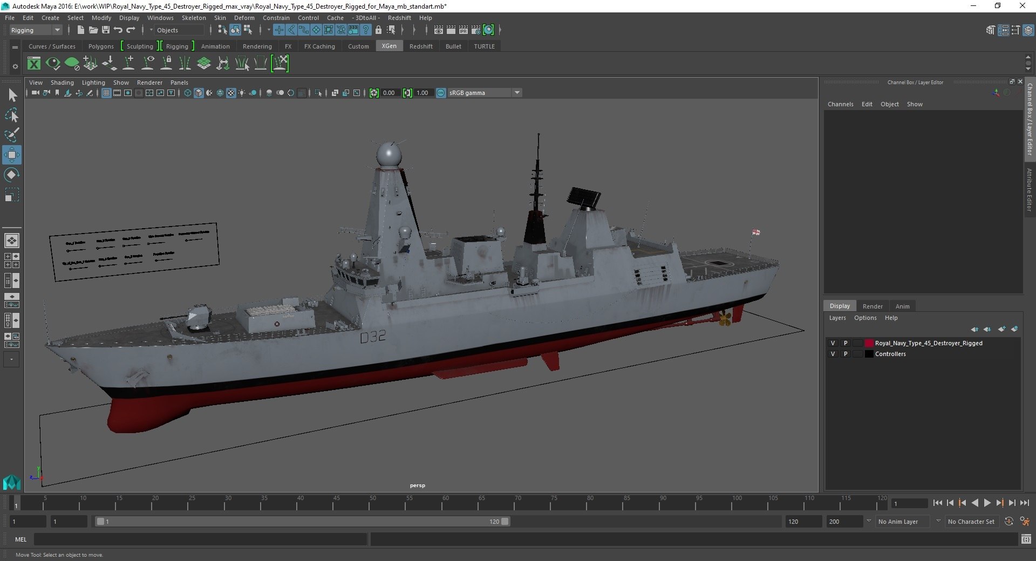Image resolution: width=1036 pixels, height=561 pixels.
Task: Switch to the Redshift shelf tab
Action: pos(421,46)
